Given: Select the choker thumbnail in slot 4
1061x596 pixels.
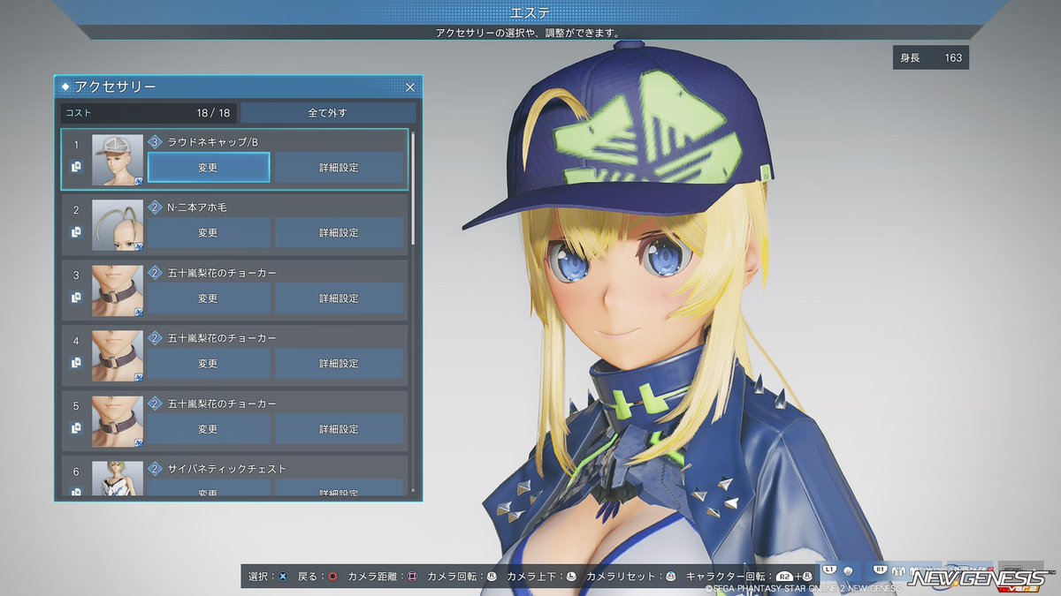Looking at the screenshot, I should (x=118, y=356).
